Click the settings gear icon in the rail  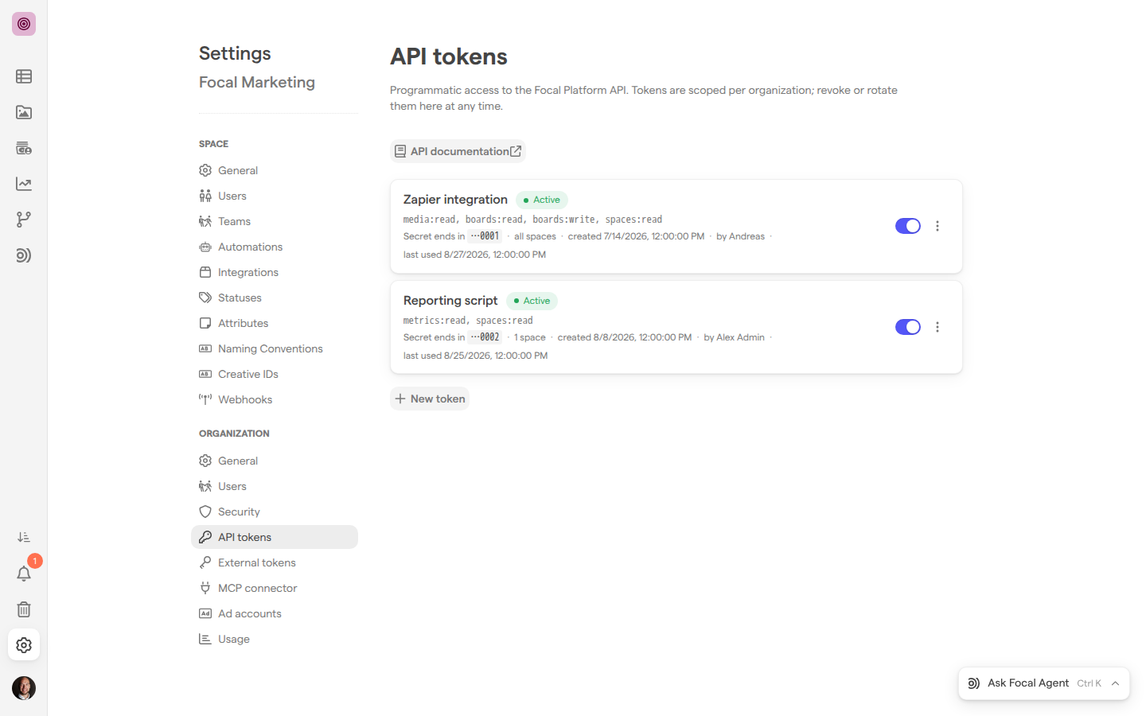pyautogui.click(x=24, y=645)
